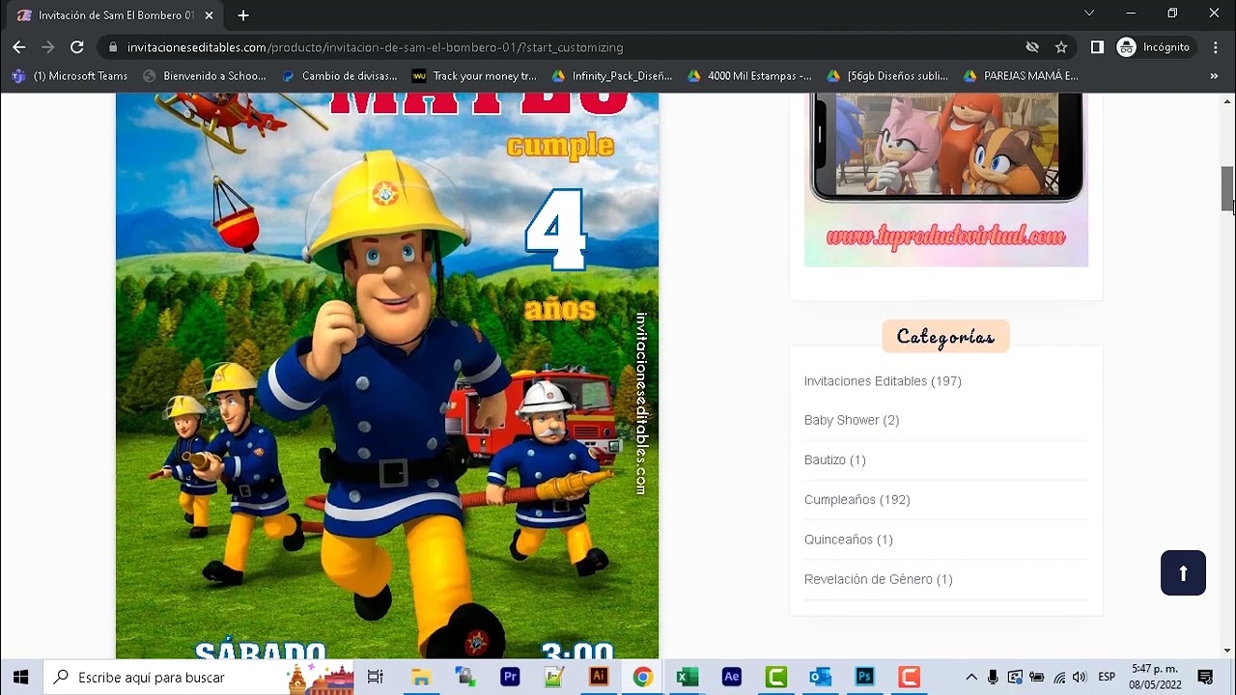Switch the ESP input language
Screen dimensions: 1236x695
1108,677
